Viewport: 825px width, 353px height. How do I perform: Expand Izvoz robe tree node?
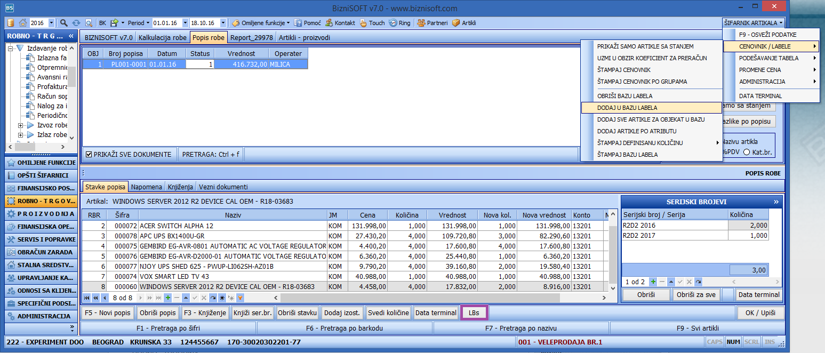pyautogui.click(x=21, y=125)
